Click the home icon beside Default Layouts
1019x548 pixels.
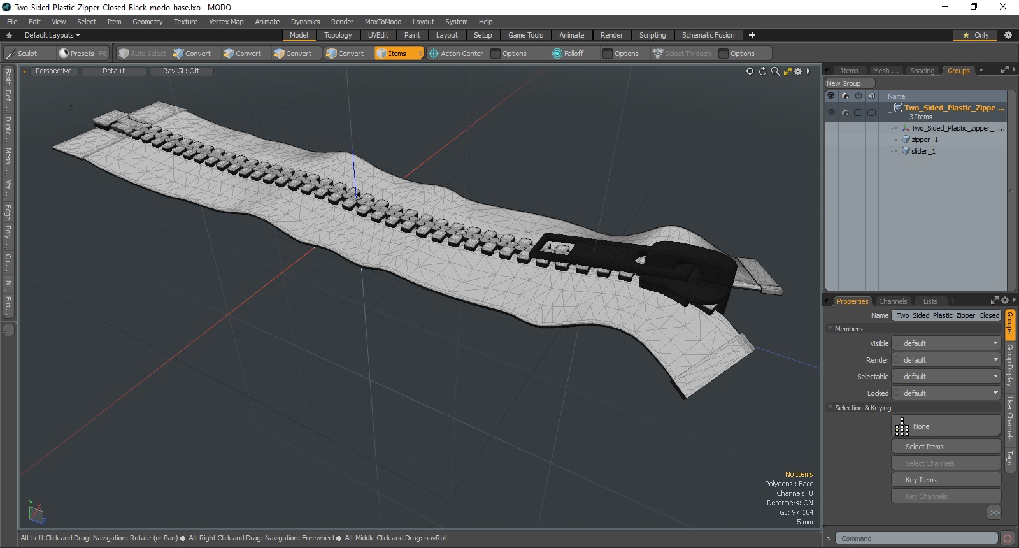(10, 36)
